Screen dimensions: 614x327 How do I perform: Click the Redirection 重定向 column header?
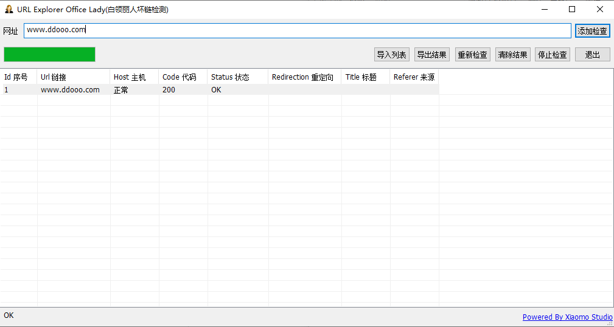(304, 77)
